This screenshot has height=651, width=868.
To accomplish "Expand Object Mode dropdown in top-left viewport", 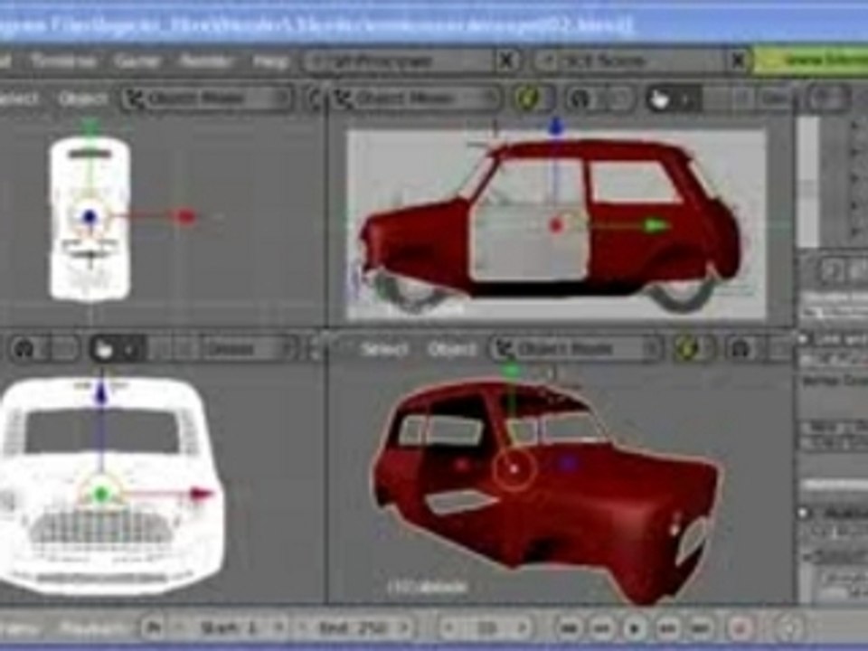I will point(207,99).
